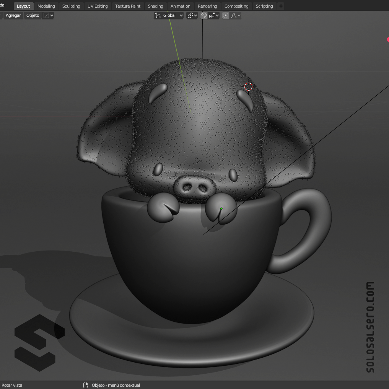
Task: Open the Agregar menu
Action: tap(13, 15)
